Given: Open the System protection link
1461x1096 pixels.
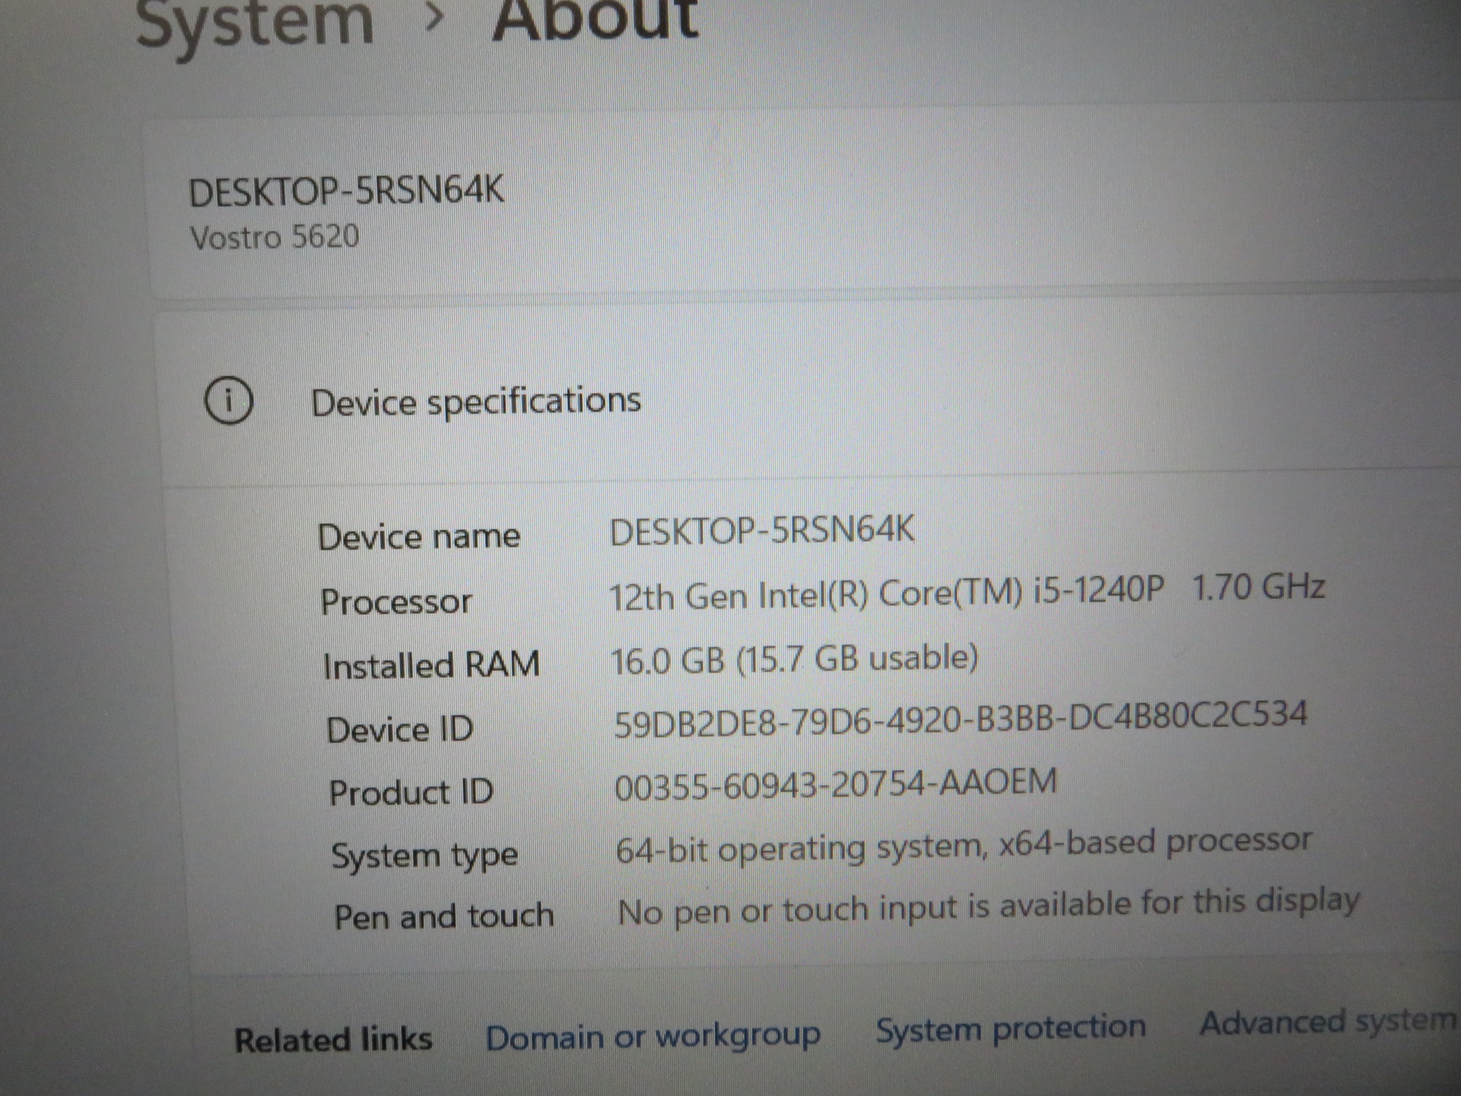Looking at the screenshot, I should (1011, 1029).
